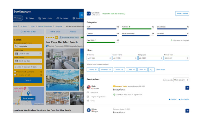202x126 pixels.
Task: Mark Ehab's review as Helpful
Action: click(173, 99)
